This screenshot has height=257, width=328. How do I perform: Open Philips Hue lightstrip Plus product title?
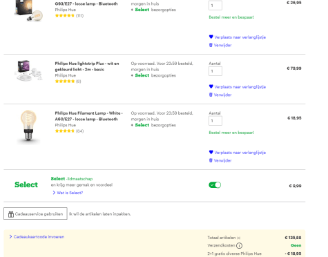87,66
